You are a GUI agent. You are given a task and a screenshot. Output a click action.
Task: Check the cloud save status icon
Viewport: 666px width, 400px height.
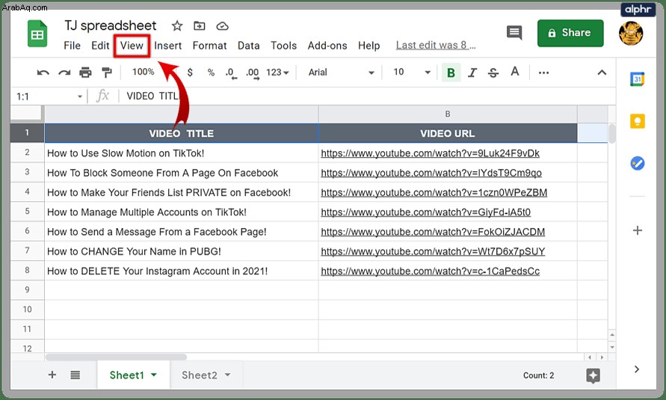point(222,26)
